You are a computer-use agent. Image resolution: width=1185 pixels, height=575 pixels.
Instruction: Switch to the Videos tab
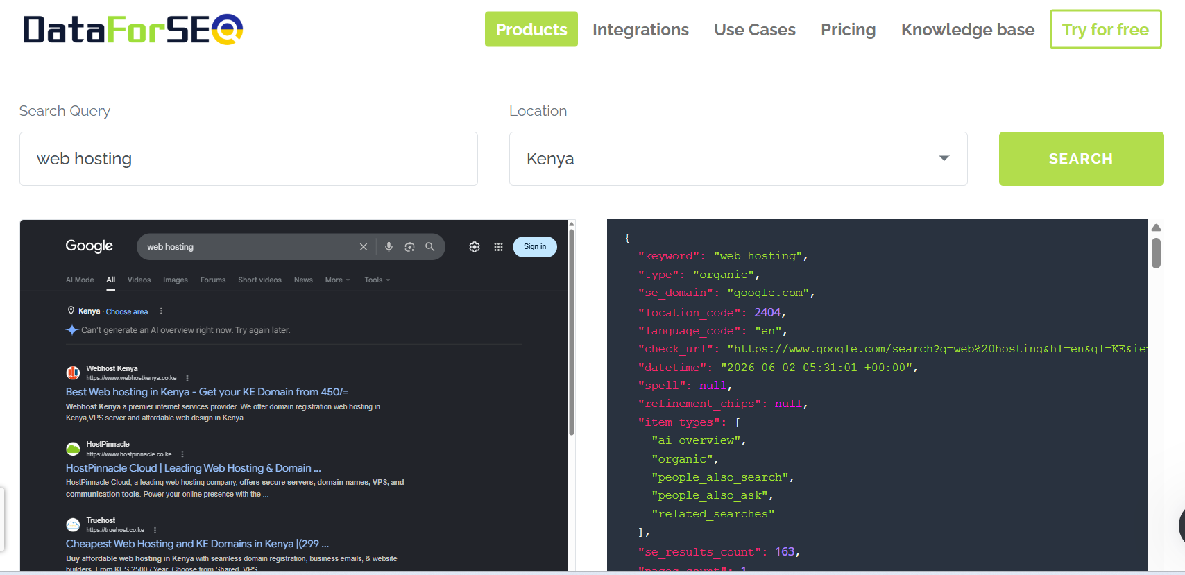click(x=139, y=280)
